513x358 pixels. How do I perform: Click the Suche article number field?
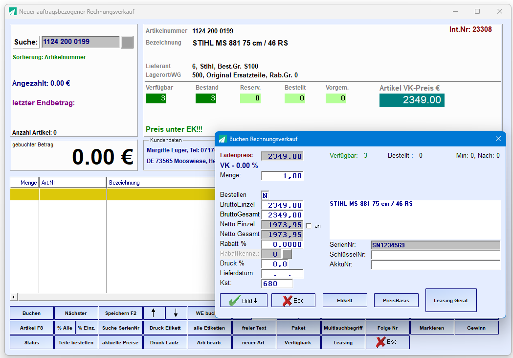[x=81, y=42]
